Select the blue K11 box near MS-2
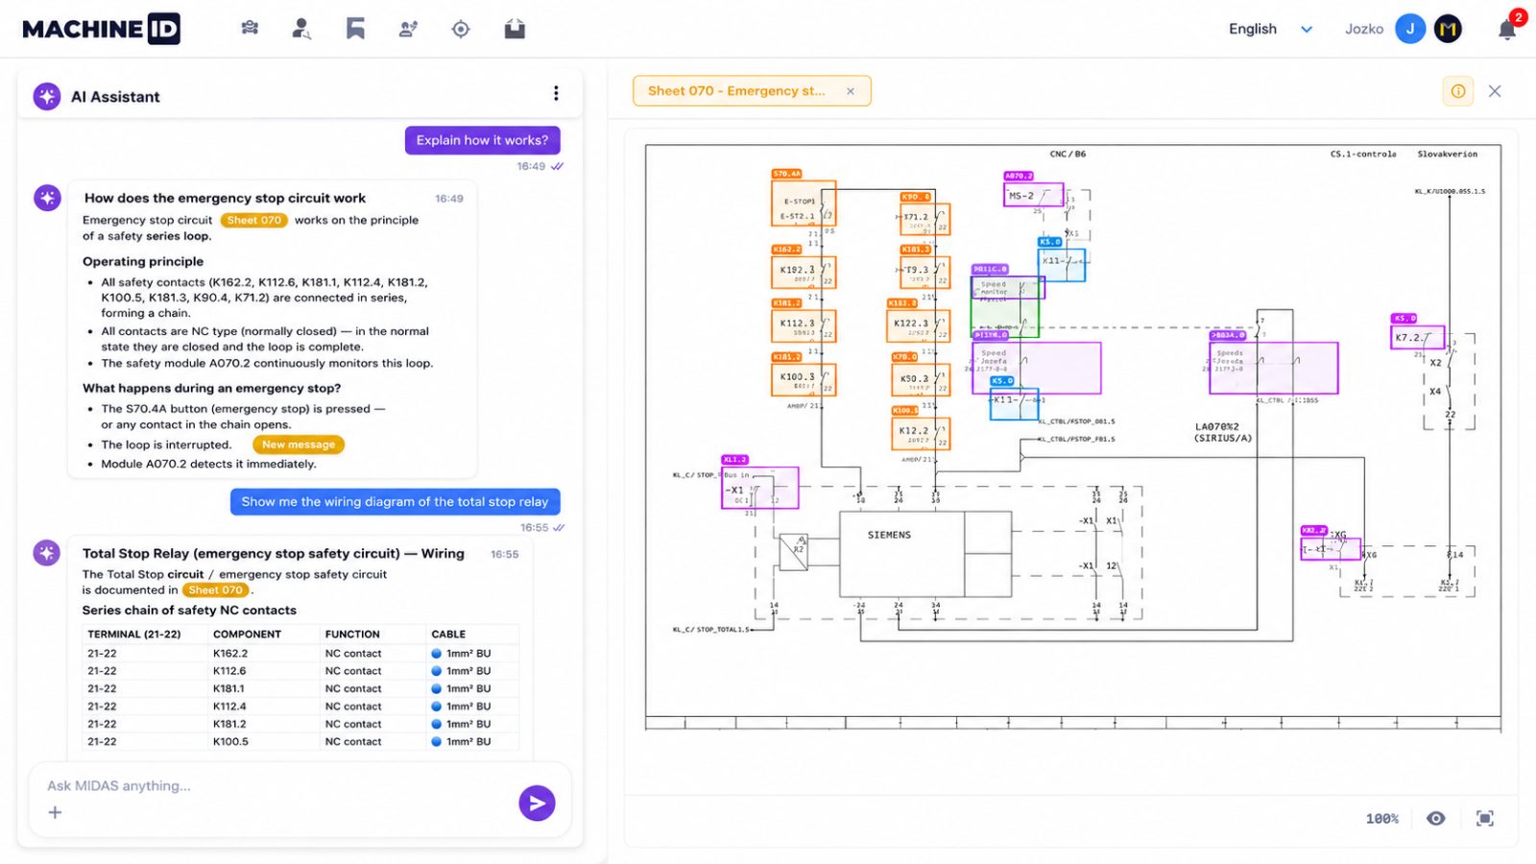1536x864 pixels. point(1063,265)
